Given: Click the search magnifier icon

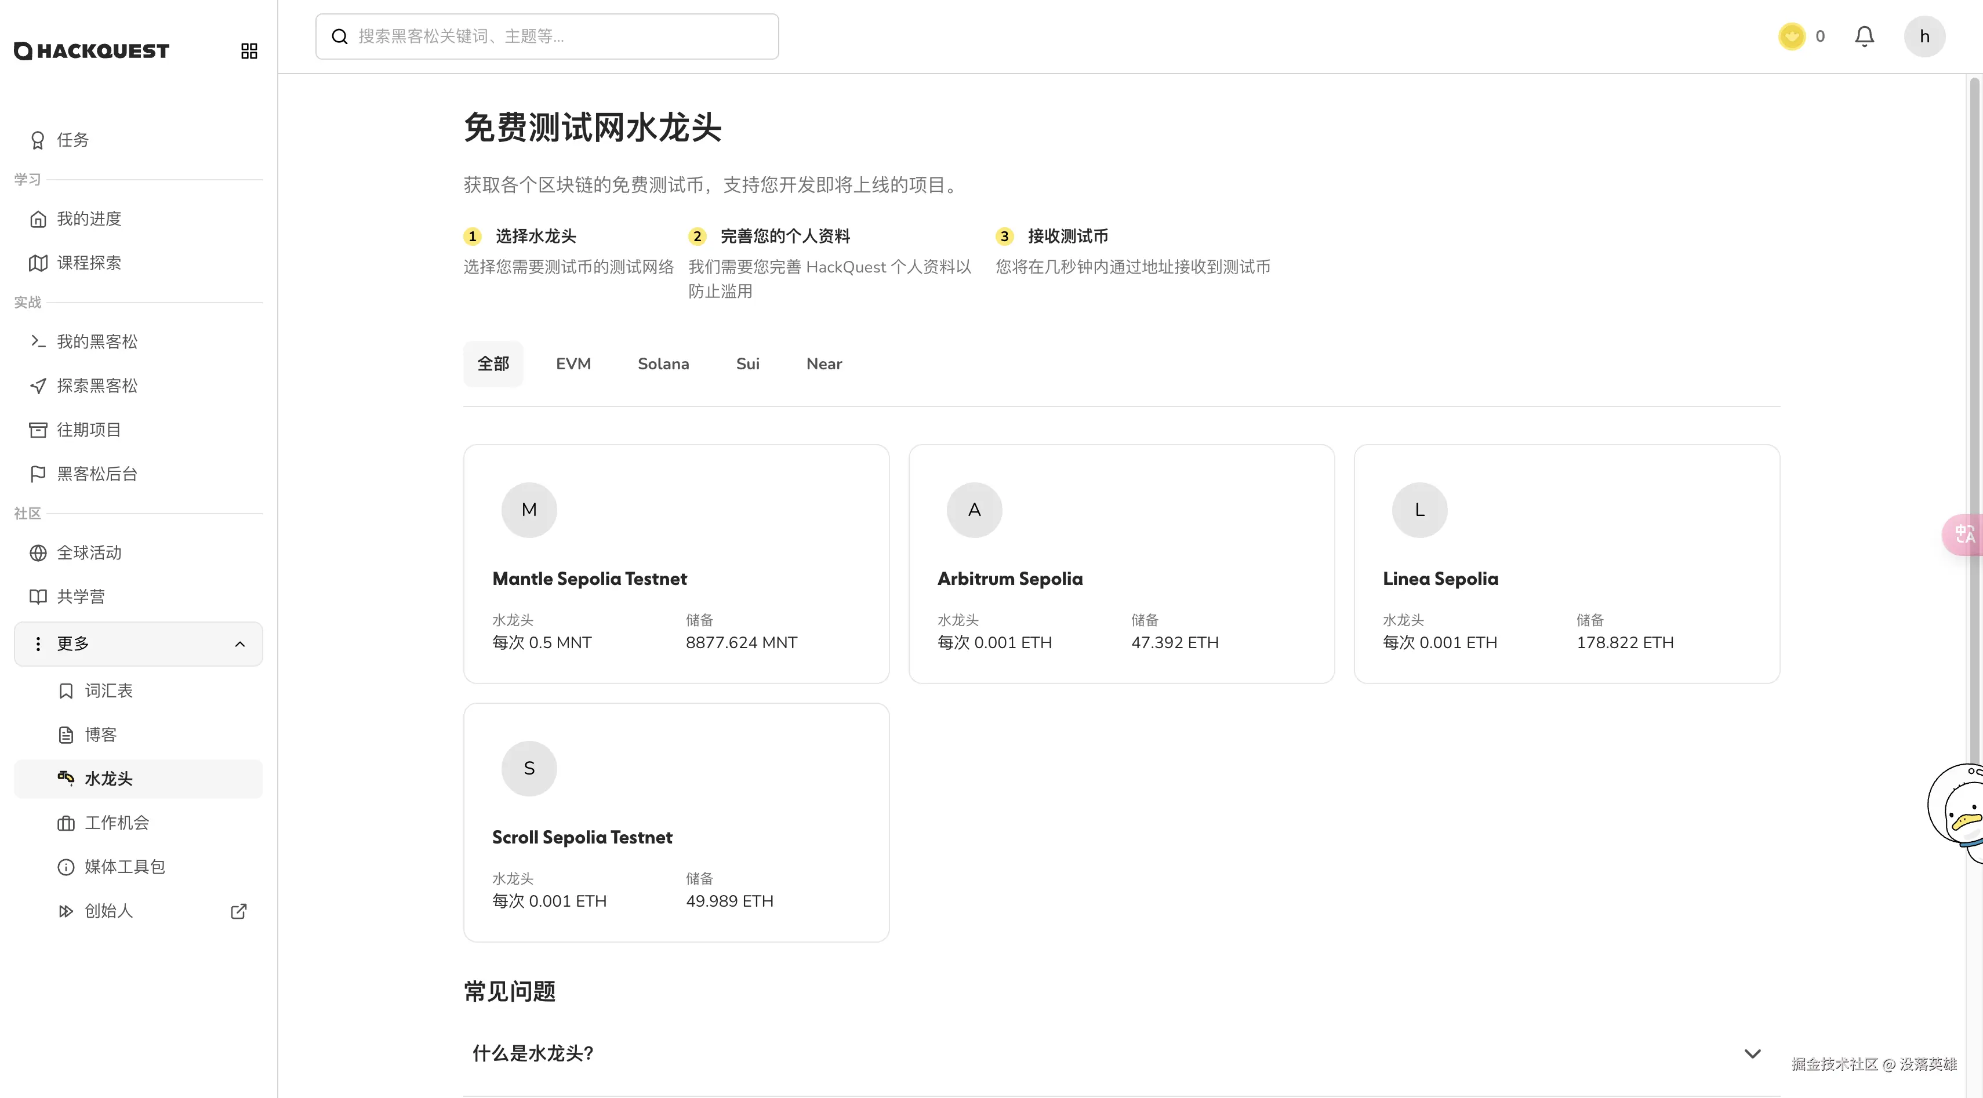Looking at the screenshot, I should click(339, 36).
